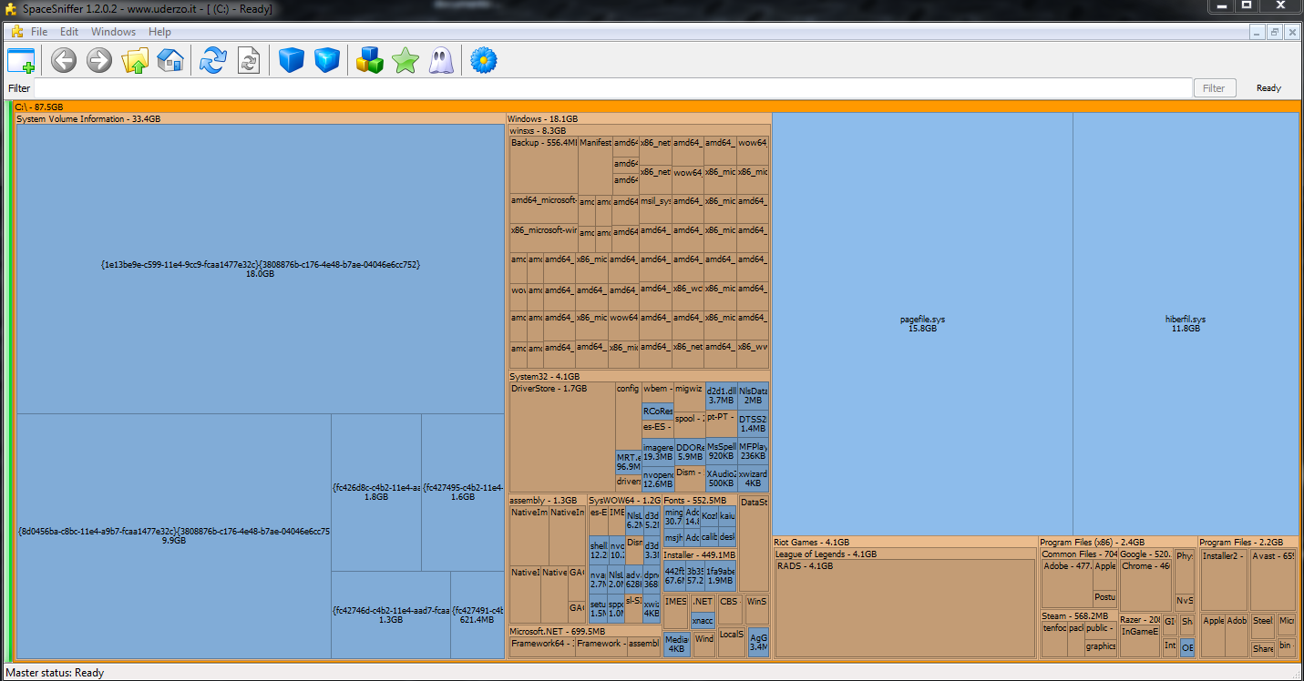Select the xwizard 4KB file block
Viewport: 1304px width, 681px height.
753,479
